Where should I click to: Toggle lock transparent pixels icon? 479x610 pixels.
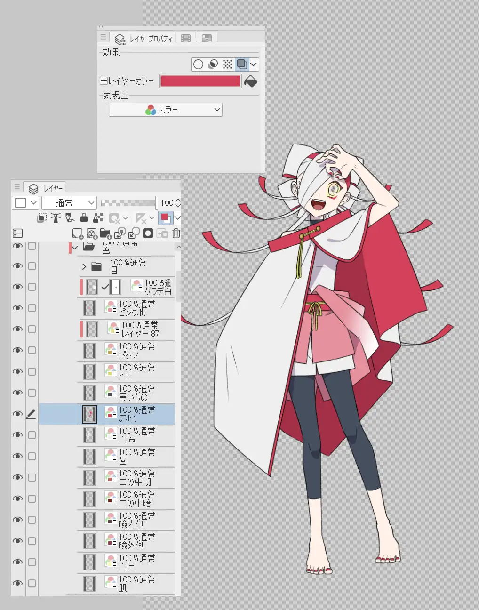[98, 218]
